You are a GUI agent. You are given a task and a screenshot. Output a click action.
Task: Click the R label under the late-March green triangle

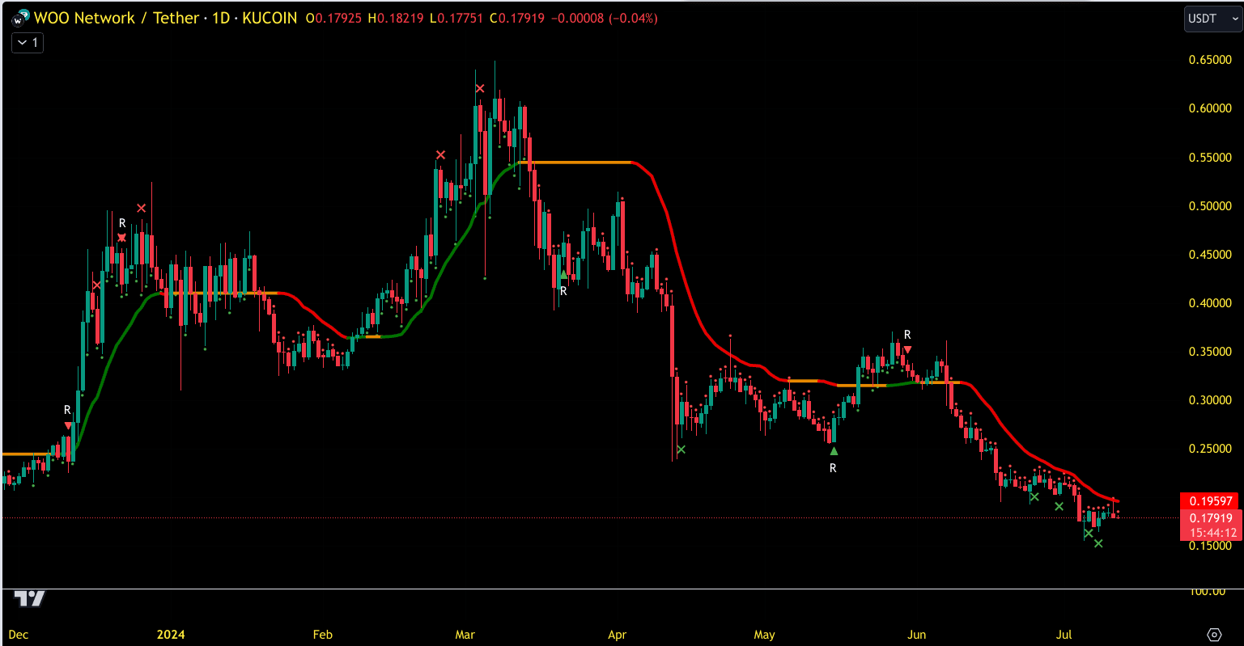[x=563, y=291]
